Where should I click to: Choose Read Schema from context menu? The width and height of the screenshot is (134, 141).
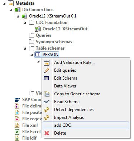pos(86,102)
